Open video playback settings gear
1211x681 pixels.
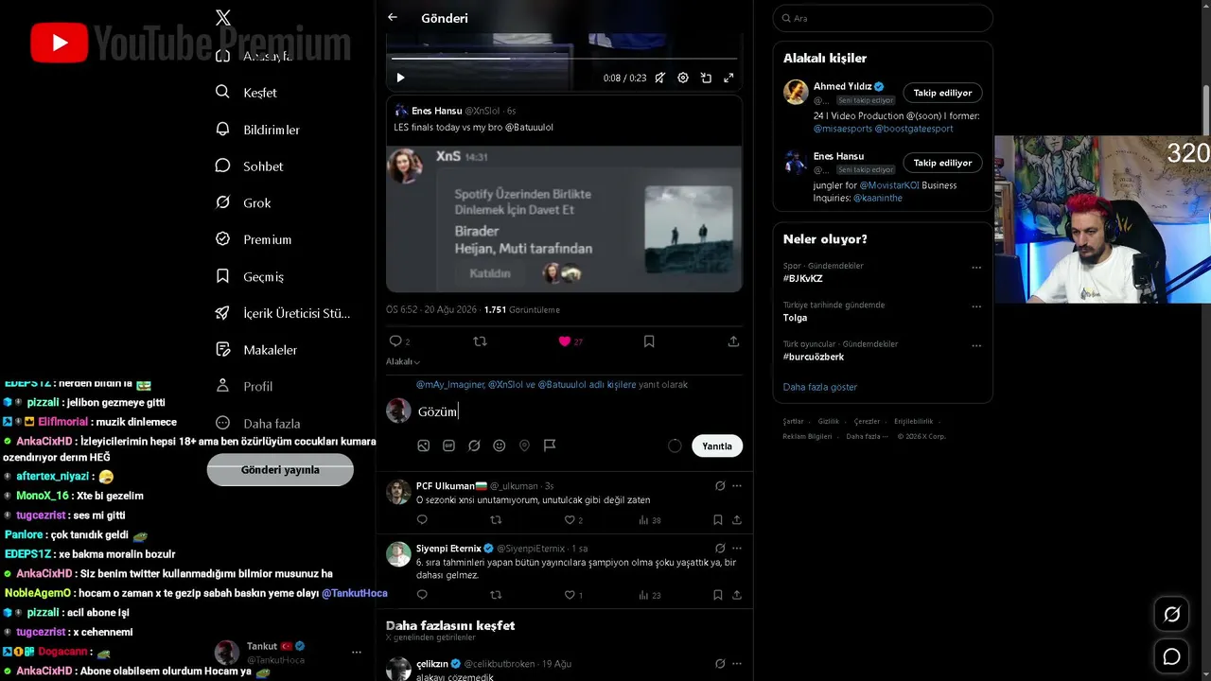tap(683, 78)
